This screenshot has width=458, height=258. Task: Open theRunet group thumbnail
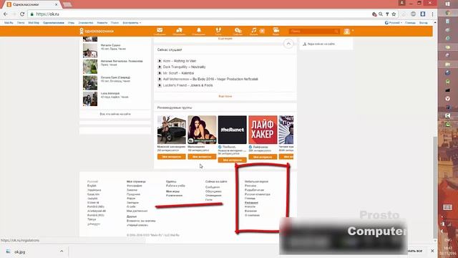click(232, 130)
